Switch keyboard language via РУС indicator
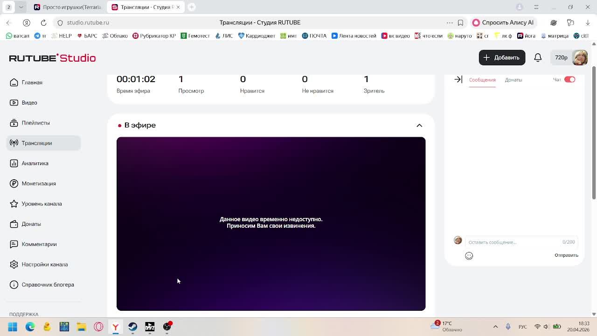This screenshot has width=597, height=336. click(x=523, y=327)
